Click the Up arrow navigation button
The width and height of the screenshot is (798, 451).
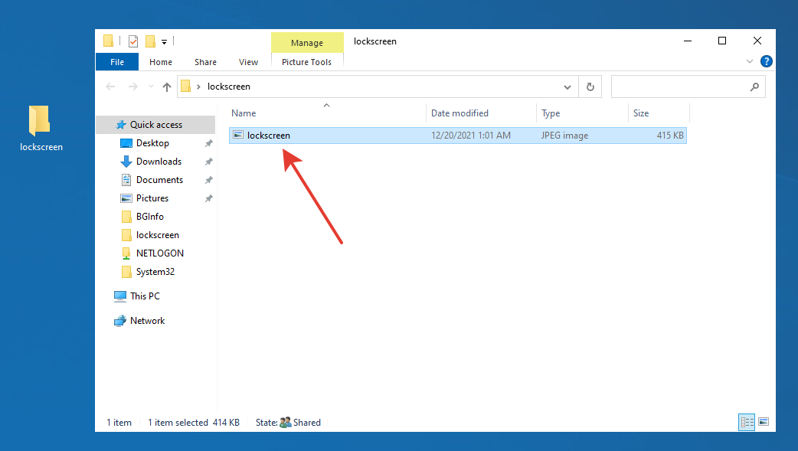pos(167,87)
